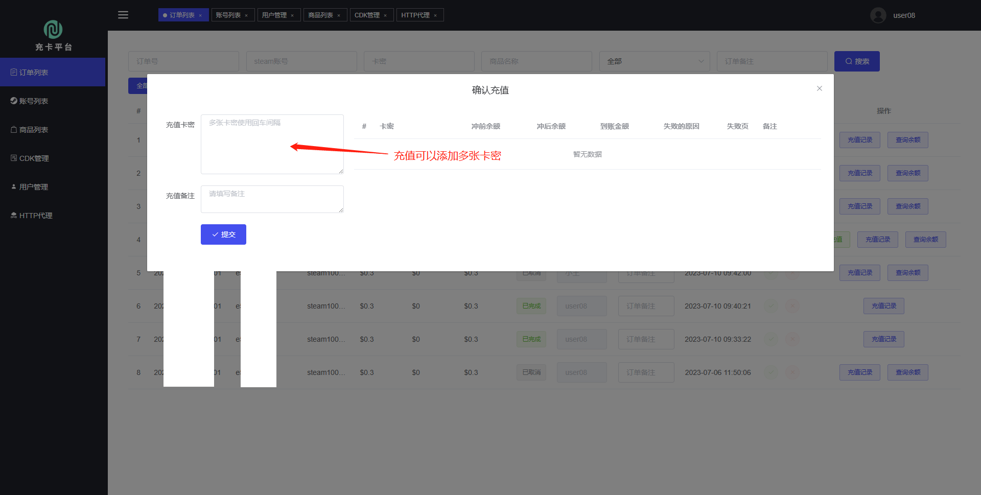Click 订单备注 input in row 7
Screen dimensions: 981x495
click(x=646, y=339)
